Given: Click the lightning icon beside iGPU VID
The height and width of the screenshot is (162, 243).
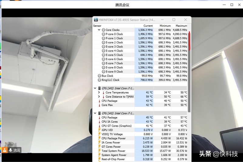Looking at the screenshot, I should [99, 130].
